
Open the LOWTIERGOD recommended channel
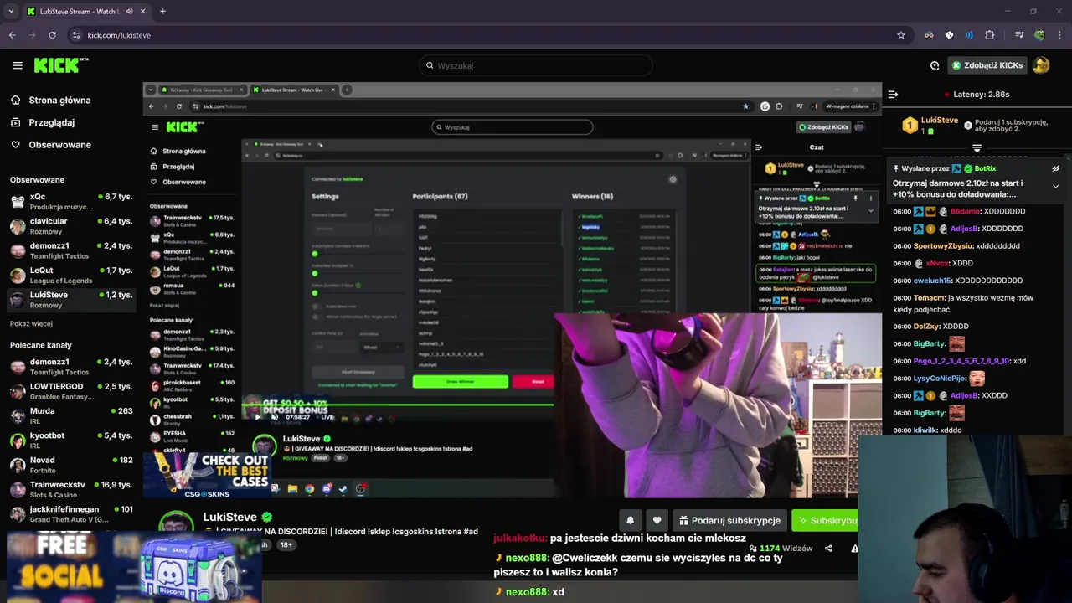(71, 391)
